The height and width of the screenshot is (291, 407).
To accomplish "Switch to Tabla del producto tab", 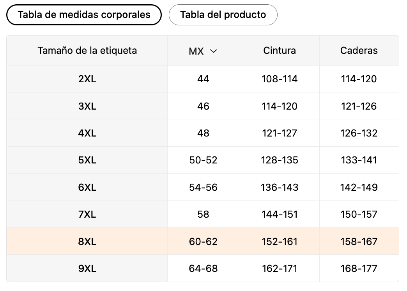I will [223, 15].
